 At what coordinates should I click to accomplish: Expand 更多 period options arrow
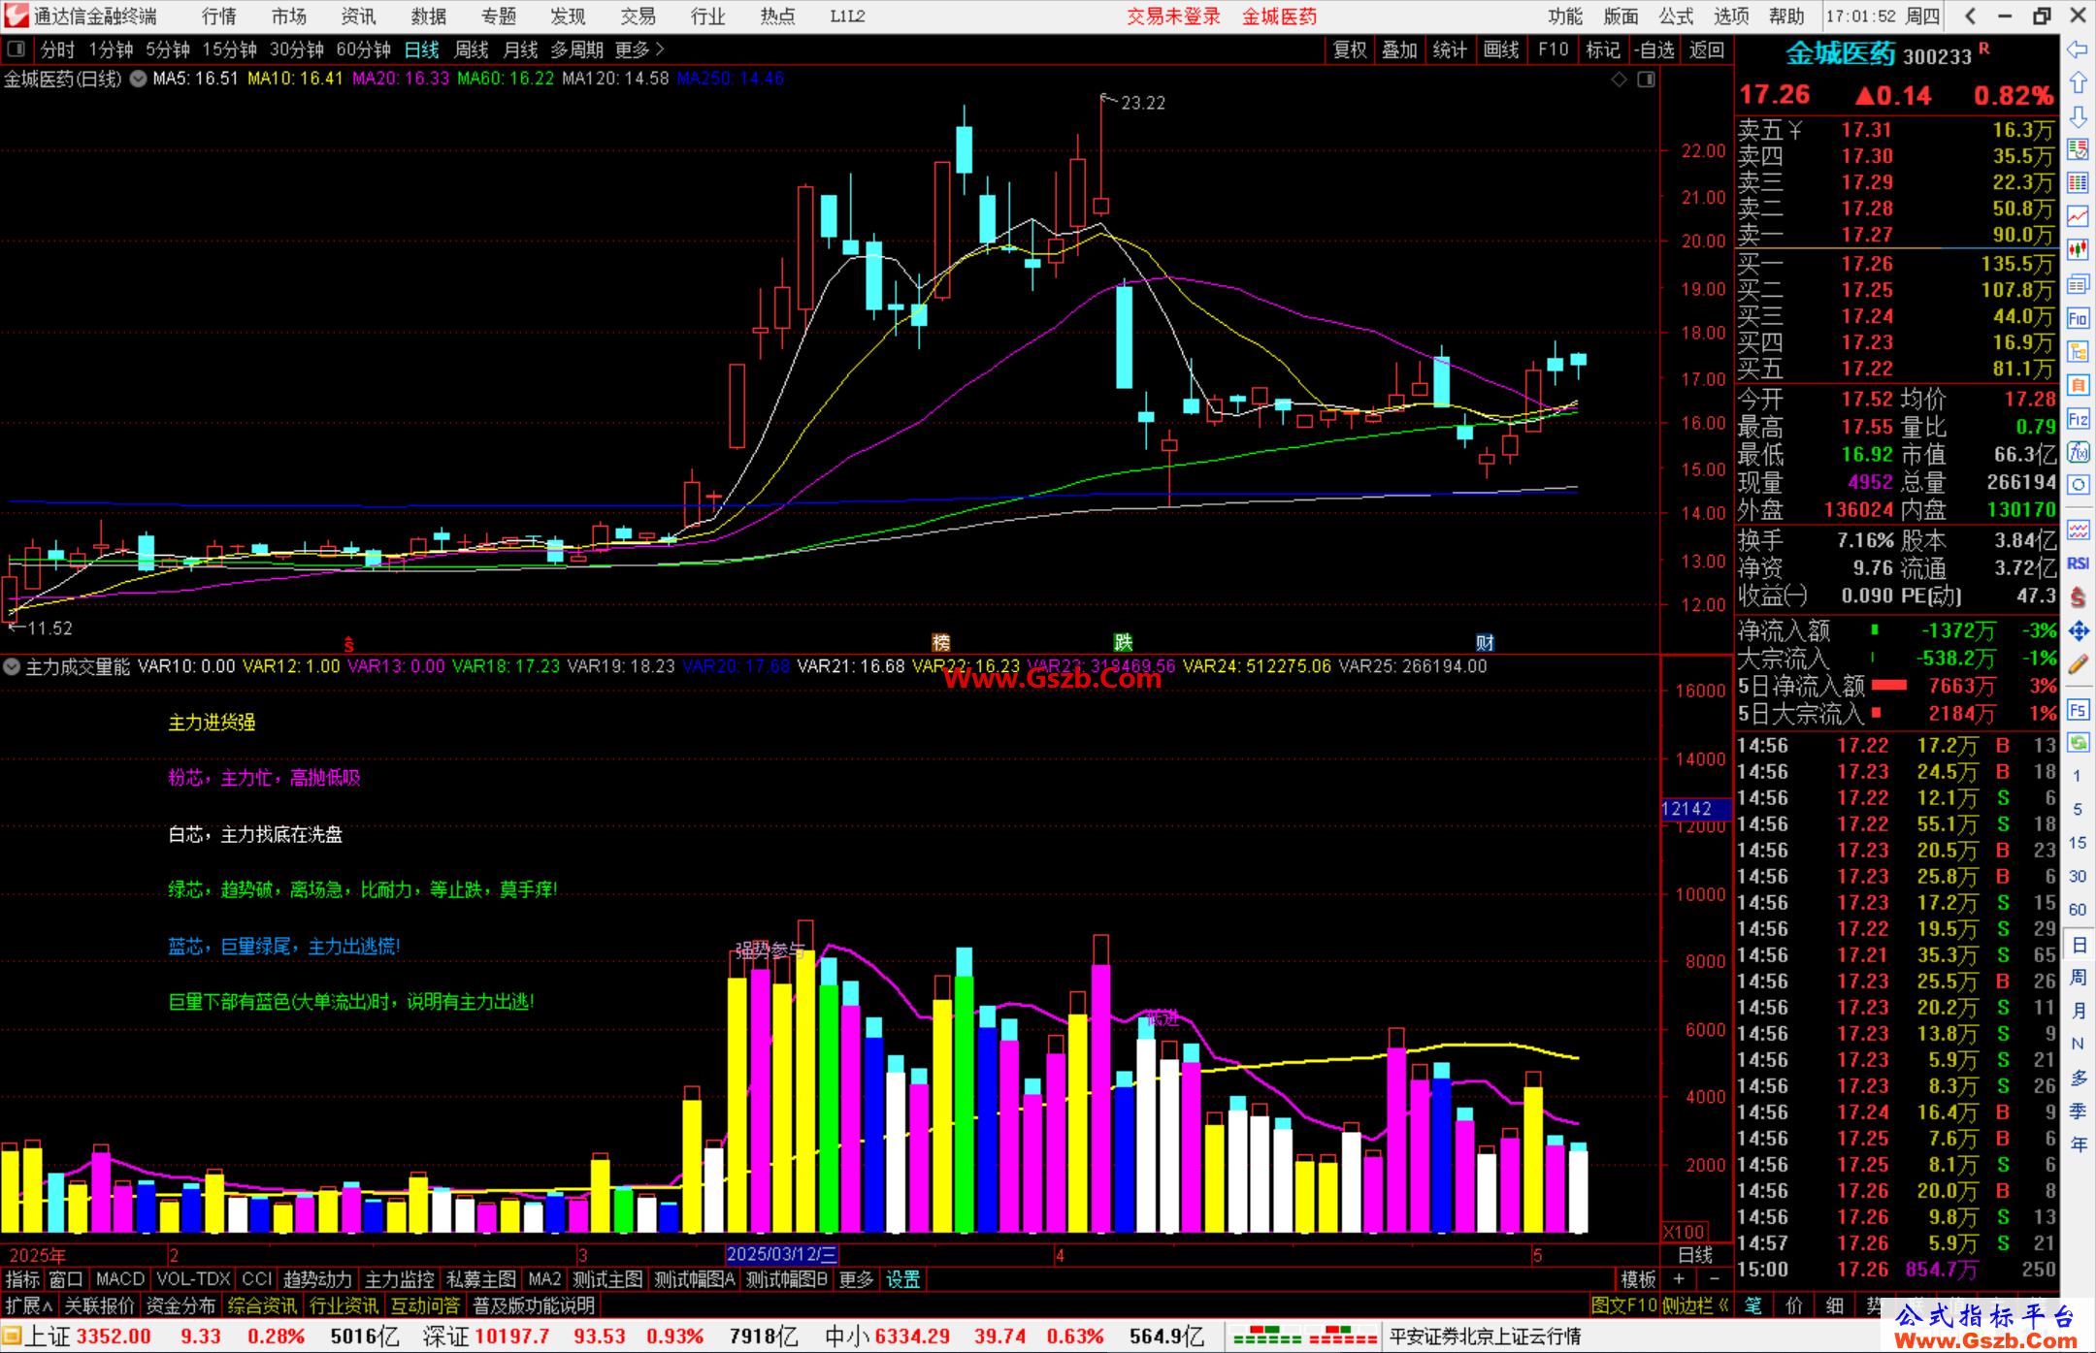click(x=660, y=48)
